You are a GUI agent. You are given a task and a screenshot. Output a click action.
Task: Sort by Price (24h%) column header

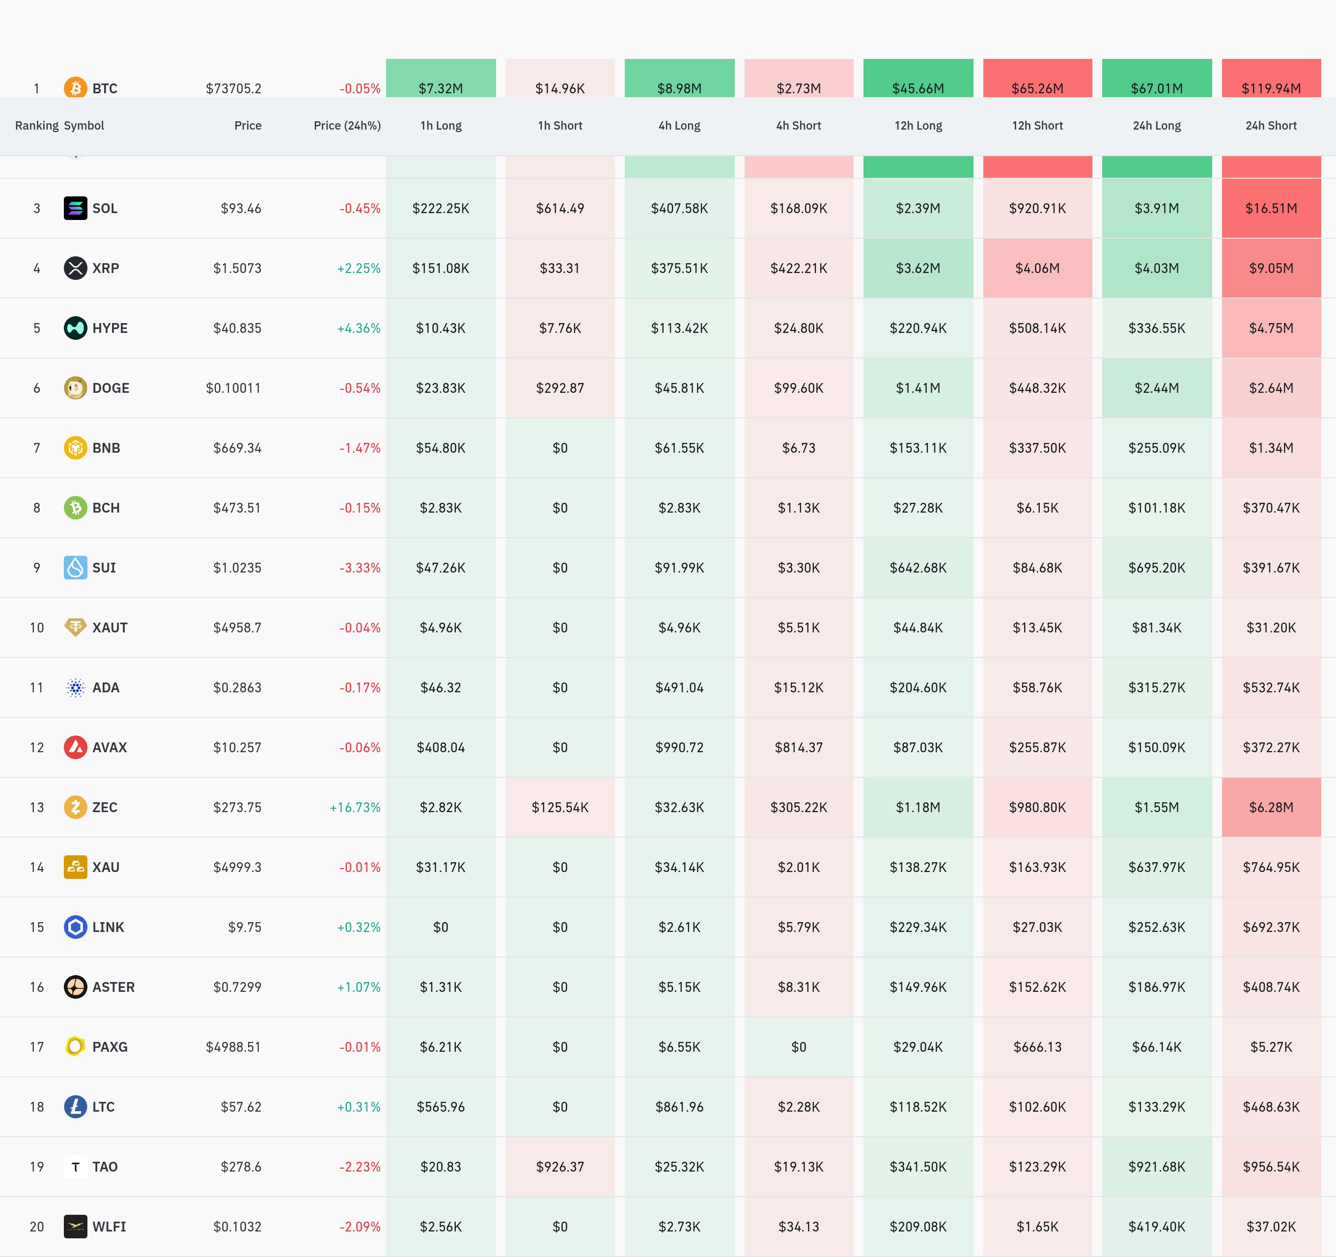[347, 126]
